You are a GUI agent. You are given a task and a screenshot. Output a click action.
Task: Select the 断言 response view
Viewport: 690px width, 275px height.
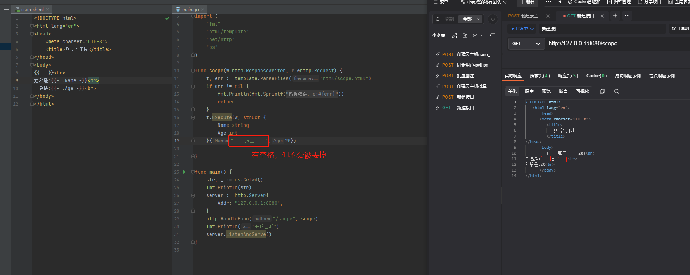tap(563, 91)
